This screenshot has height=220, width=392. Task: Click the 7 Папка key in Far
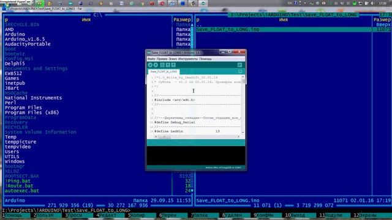pos(203,215)
